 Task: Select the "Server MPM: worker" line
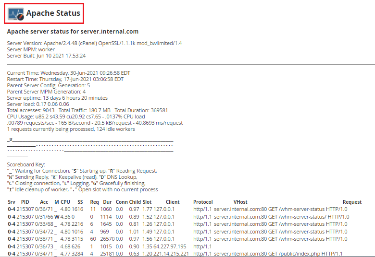pos(31,49)
